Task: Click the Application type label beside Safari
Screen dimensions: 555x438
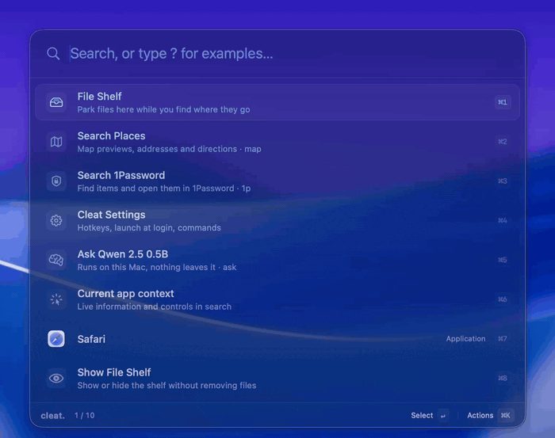Action: click(x=465, y=339)
